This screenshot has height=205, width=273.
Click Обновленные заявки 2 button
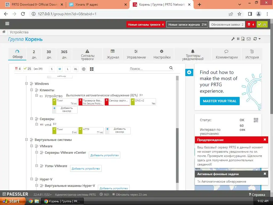click(x=227, y=24)
